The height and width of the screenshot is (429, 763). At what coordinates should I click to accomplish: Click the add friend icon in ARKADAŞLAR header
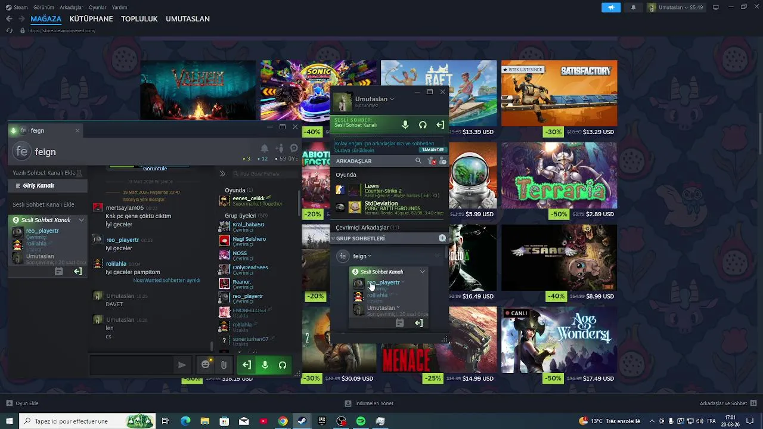pos(442,161)
